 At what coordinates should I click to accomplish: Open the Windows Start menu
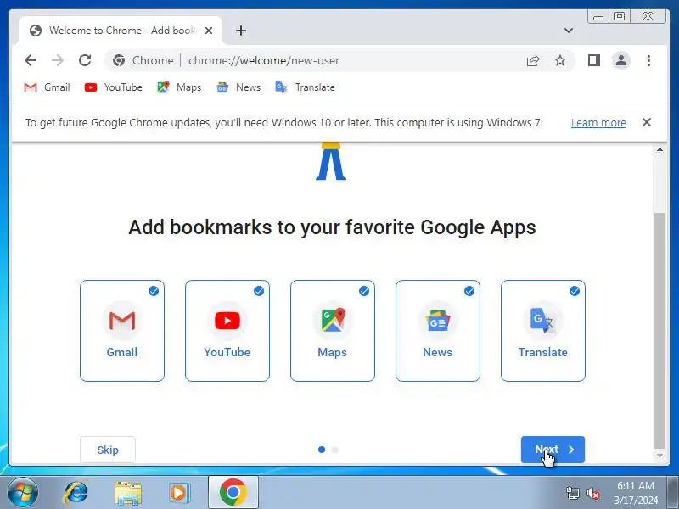coord(23,492)
